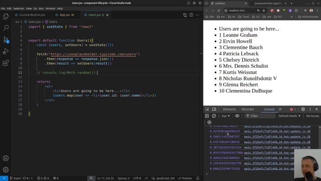
Task: Open the Go menu in VS Code
Action: click(35, 9)
